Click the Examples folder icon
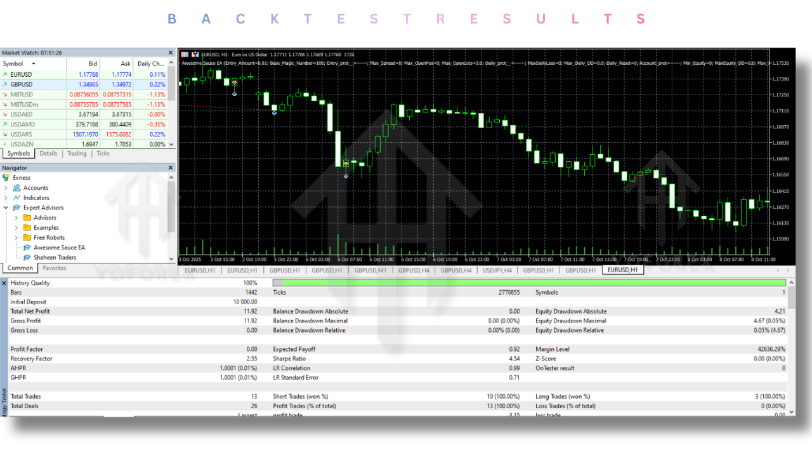 pos(27,228)
